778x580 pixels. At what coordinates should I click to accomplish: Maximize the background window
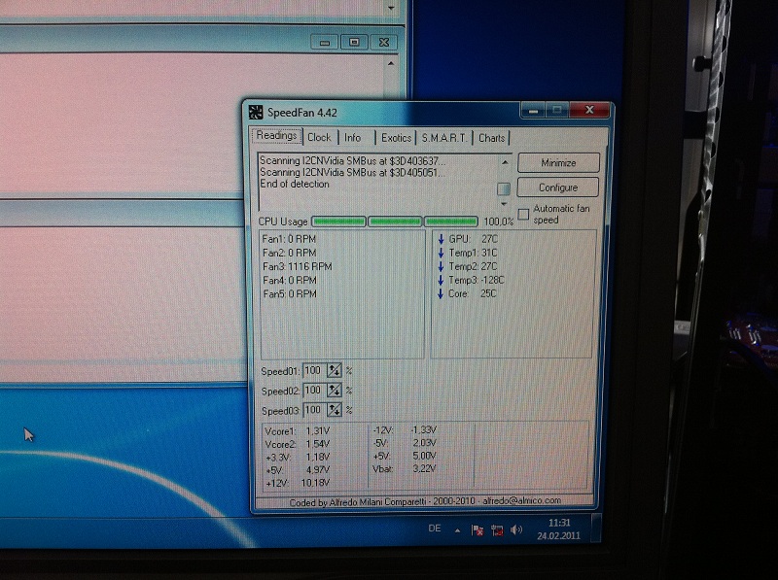[354, 42]
